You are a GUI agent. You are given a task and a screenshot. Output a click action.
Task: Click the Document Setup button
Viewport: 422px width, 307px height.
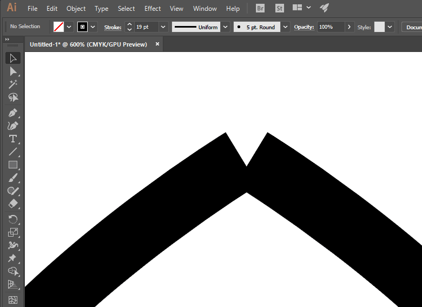[x=412, y=27]
